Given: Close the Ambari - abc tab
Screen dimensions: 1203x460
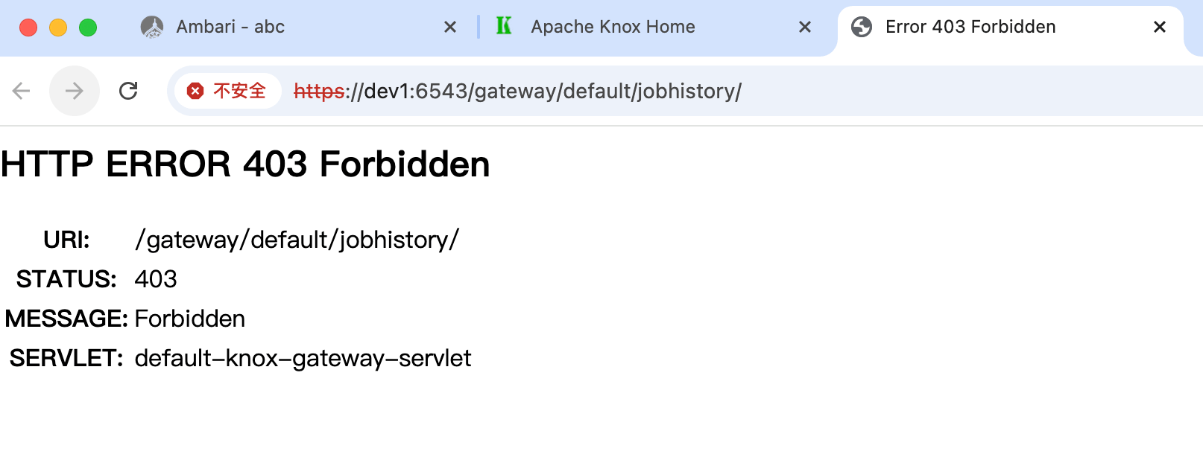Looking at the screenshot, I should [450, 28].
